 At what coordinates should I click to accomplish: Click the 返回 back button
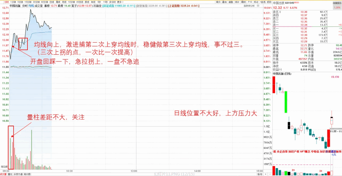click(269, 2)
